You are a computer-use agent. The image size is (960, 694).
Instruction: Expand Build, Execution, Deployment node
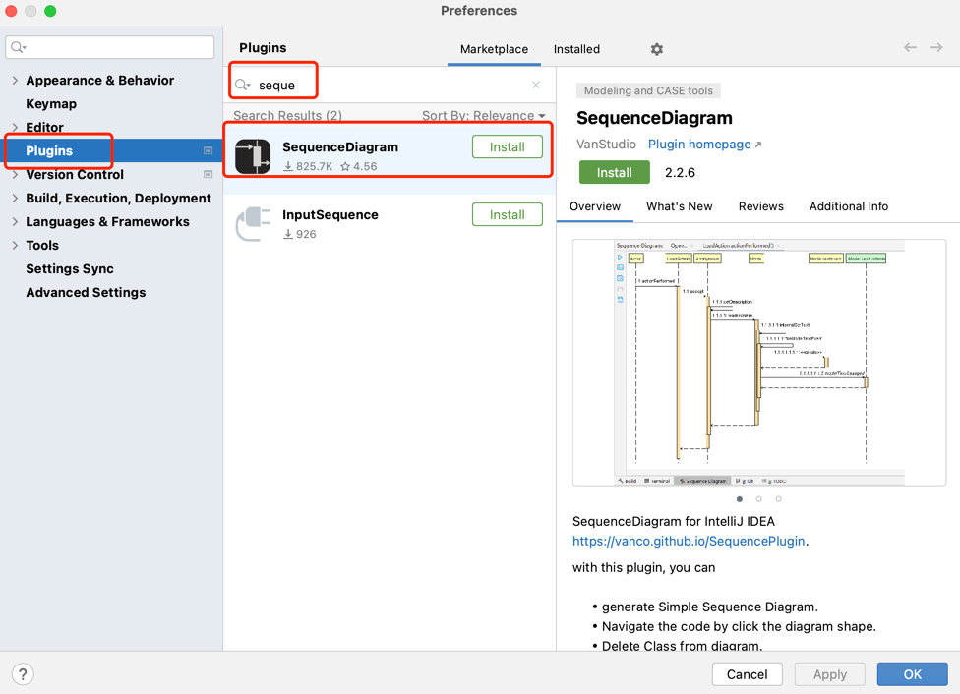15,199
